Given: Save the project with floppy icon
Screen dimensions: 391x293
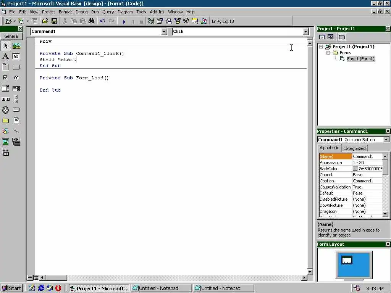Looking at the screenshot, I should tap(54, 21).
